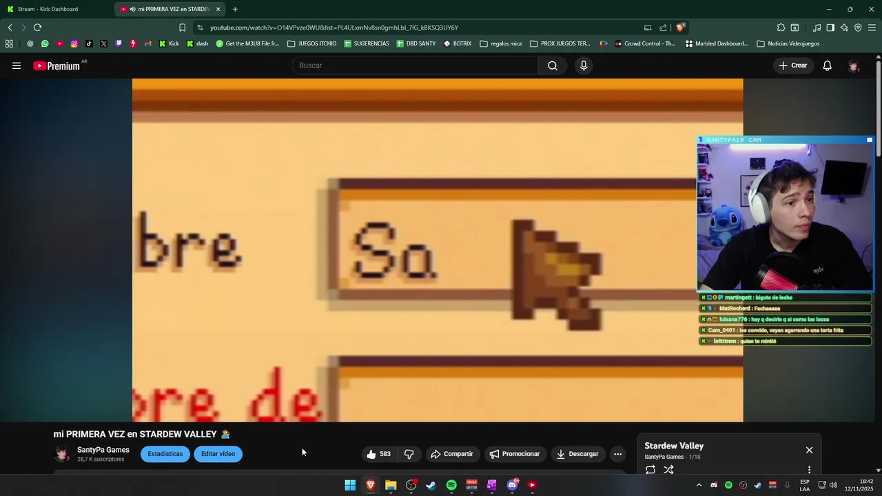Open Discord from the taskbar

(512, 485)
